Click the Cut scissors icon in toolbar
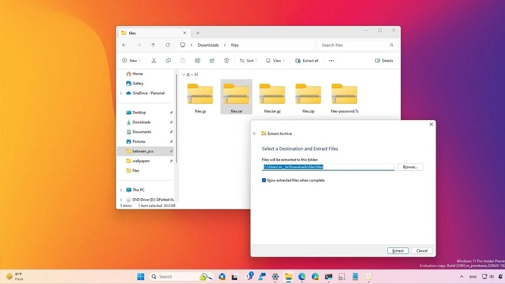The height and width of the screenshot is (284, 505). pos(153,61)
